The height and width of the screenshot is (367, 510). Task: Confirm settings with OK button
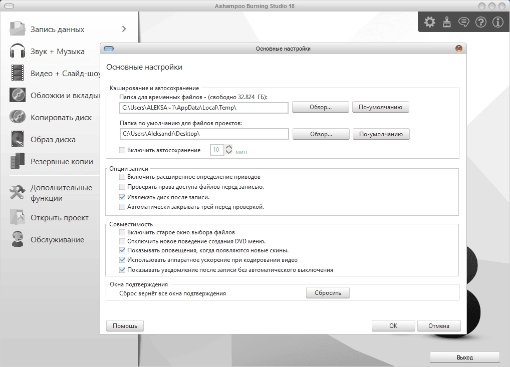pos(393,326)
